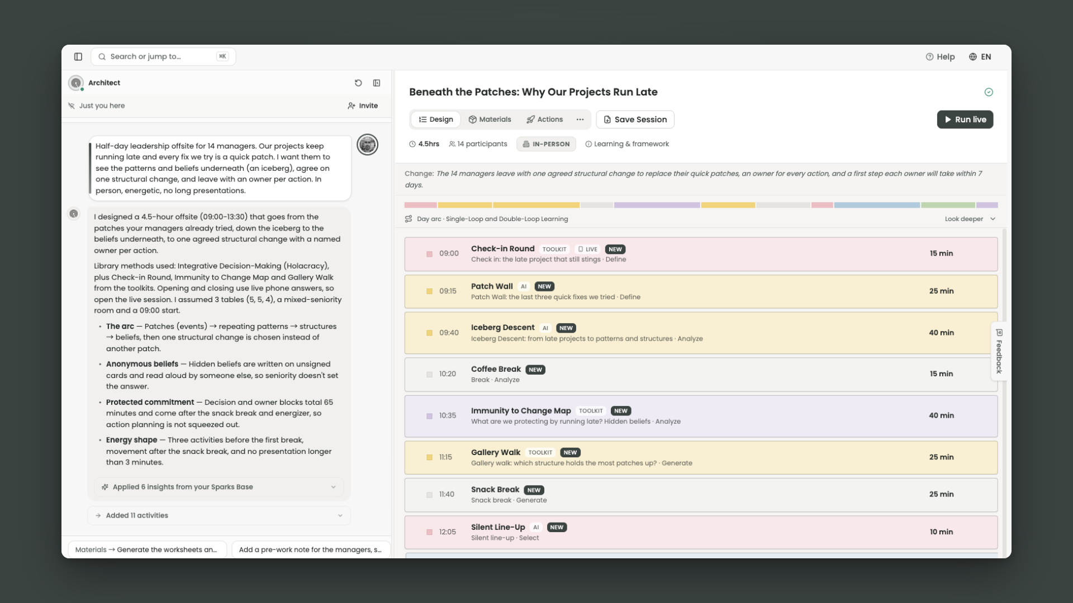
Task: Toggle the Gallery Walk color marker
Action: pyautogui.click(x=429, y=457)
